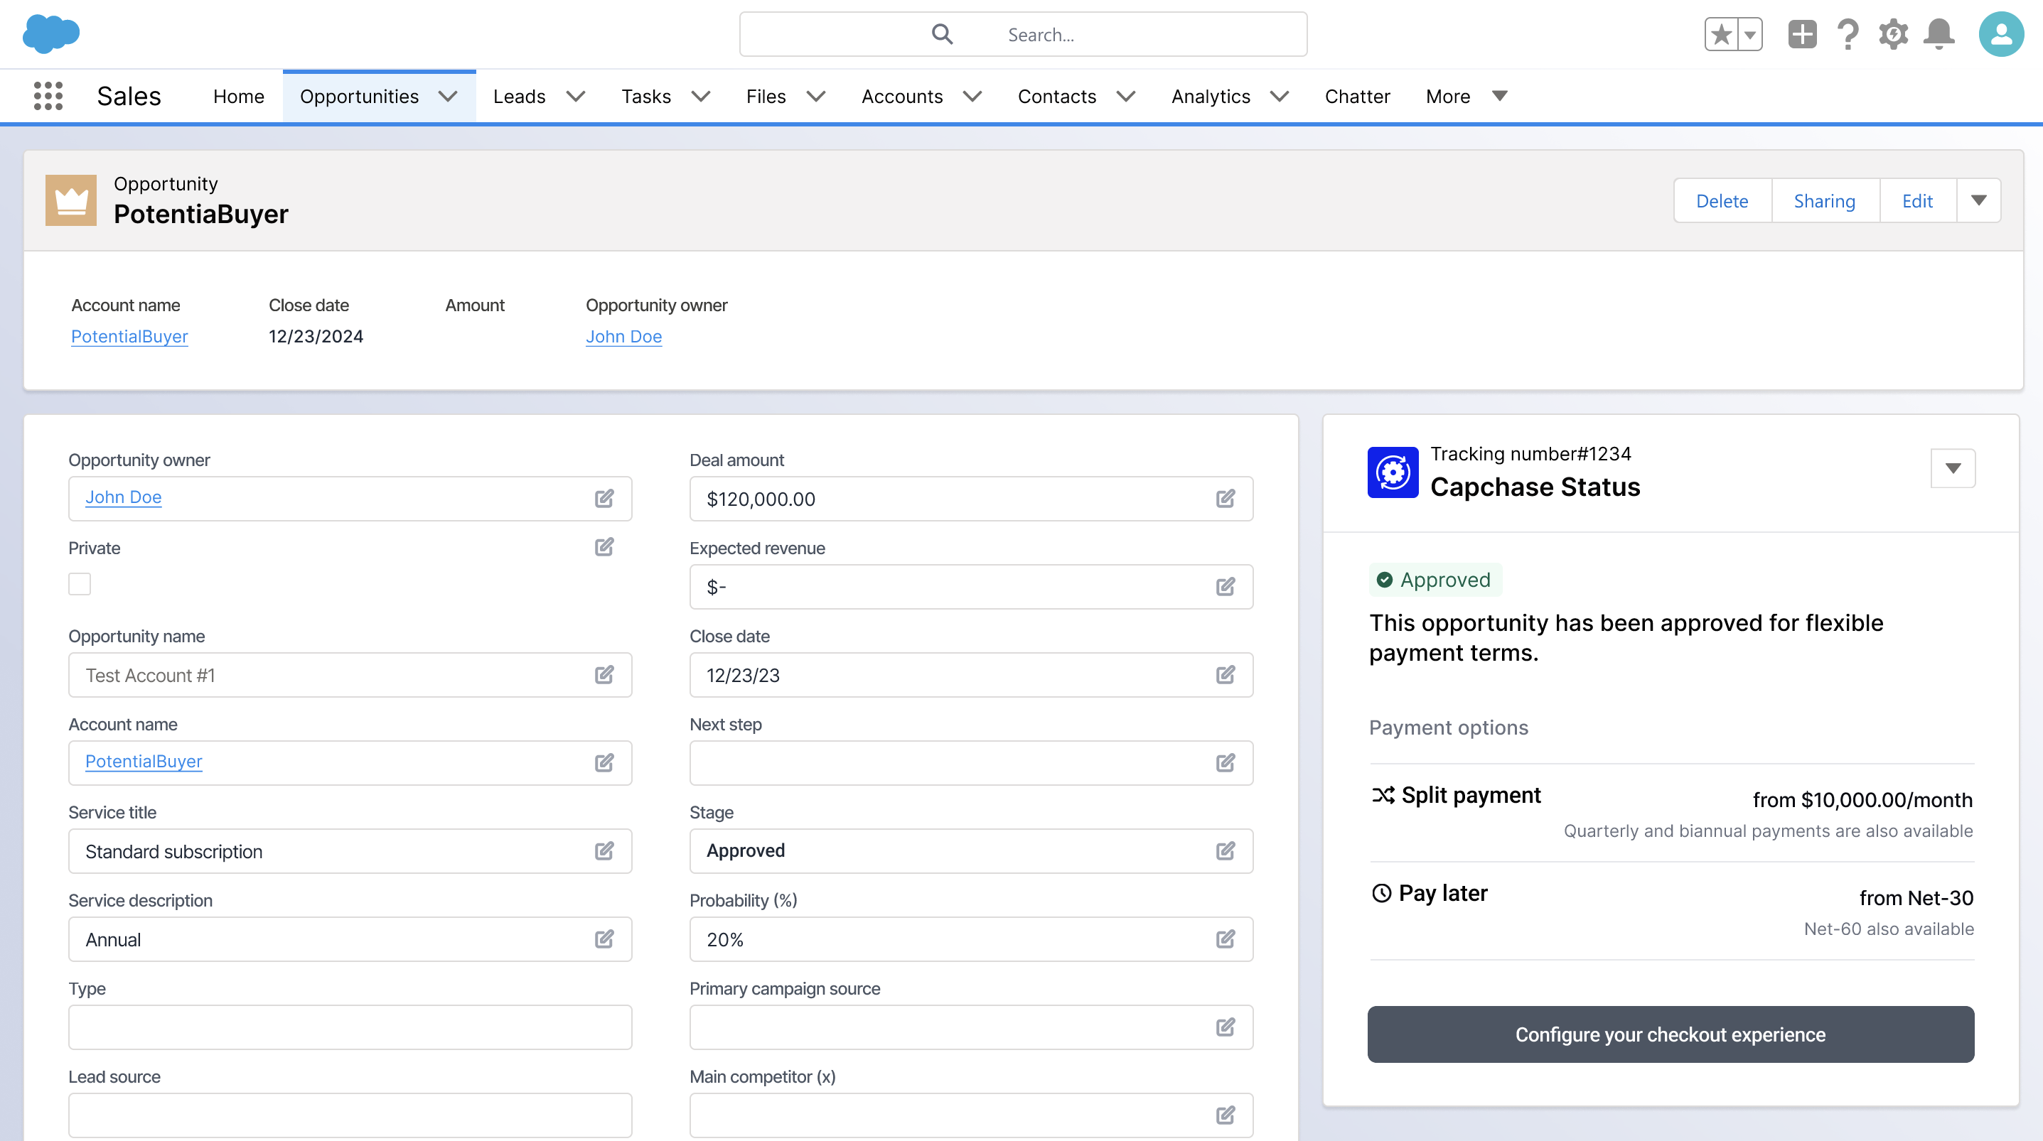The height and width of the screenshot is (1141, 2043).
Task: Edit the Expected revenue pencil icon
Action: coord(1226,586)
